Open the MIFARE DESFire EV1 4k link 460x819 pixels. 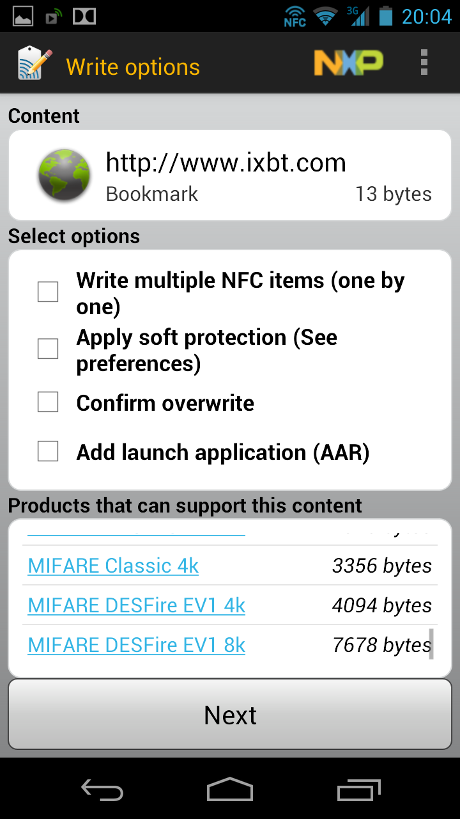tap(137, 605)
